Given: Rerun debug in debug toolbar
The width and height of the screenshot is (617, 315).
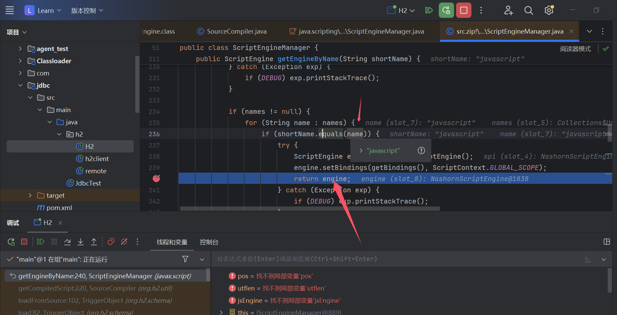Looking at the screenshot, I should click(11, 242).
